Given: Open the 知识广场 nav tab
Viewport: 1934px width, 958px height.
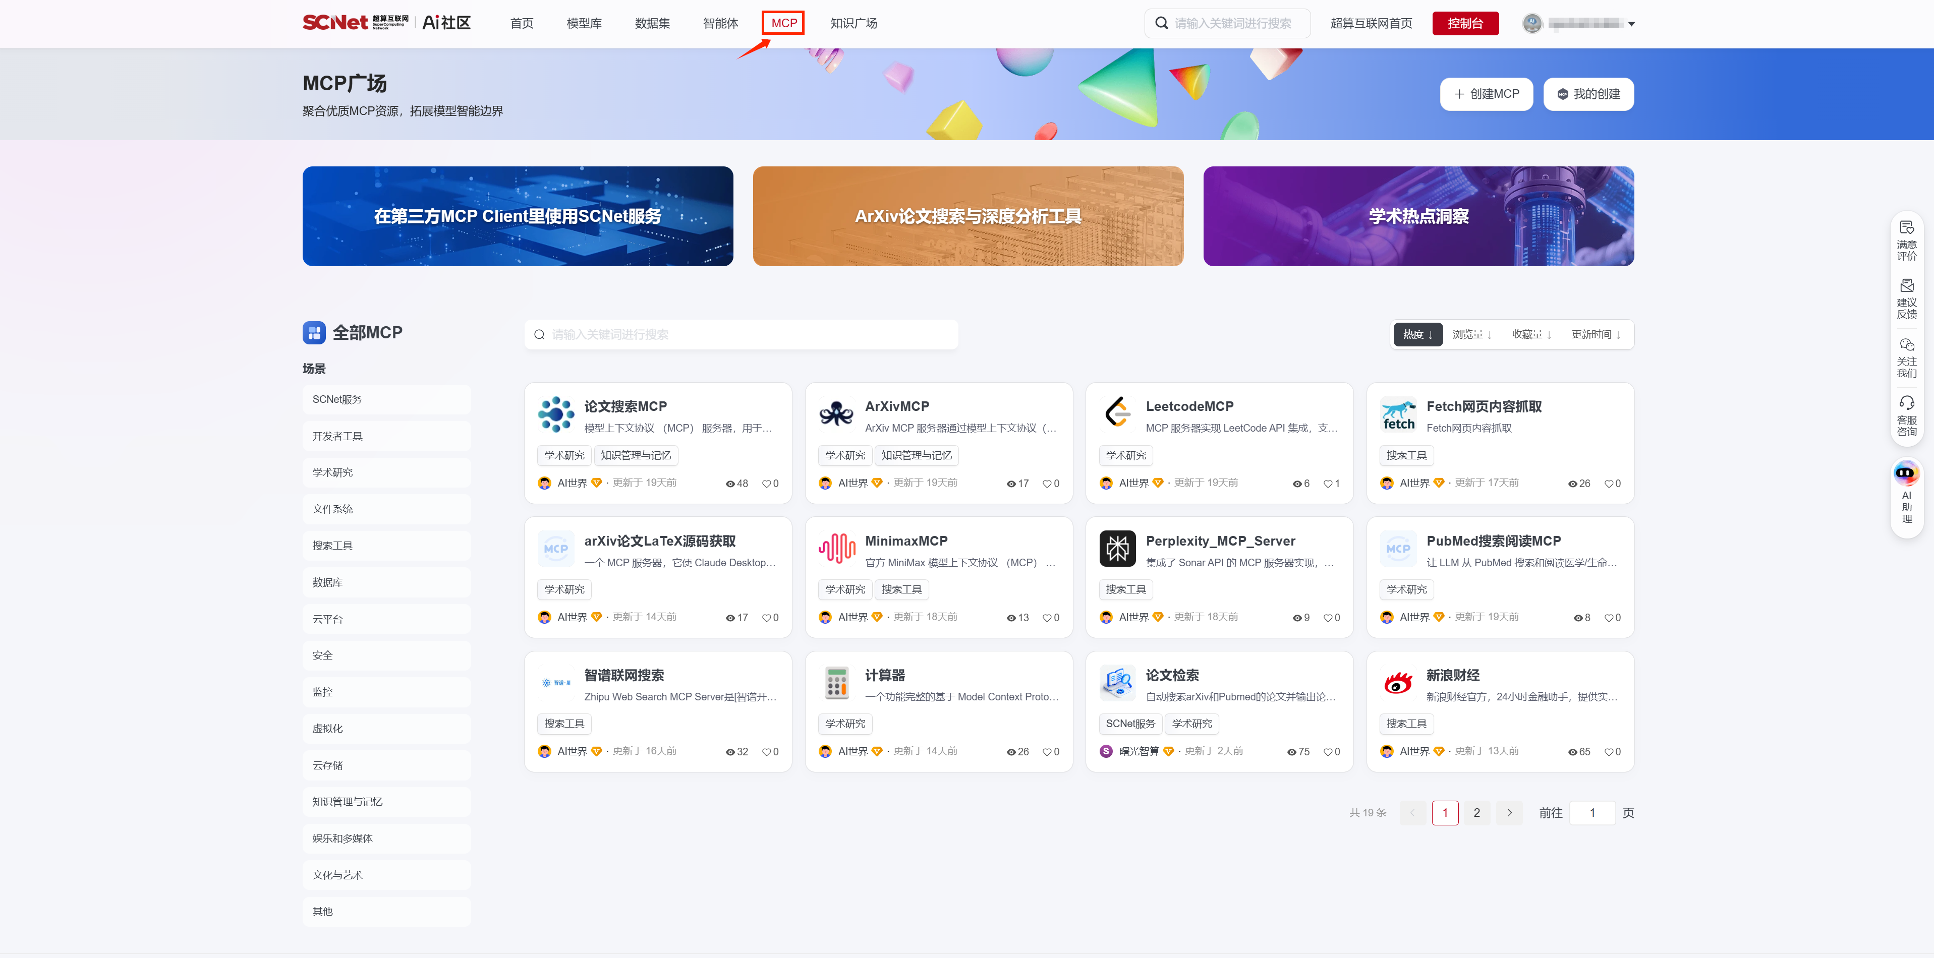Looking at the screenshot, I should 853,23.
